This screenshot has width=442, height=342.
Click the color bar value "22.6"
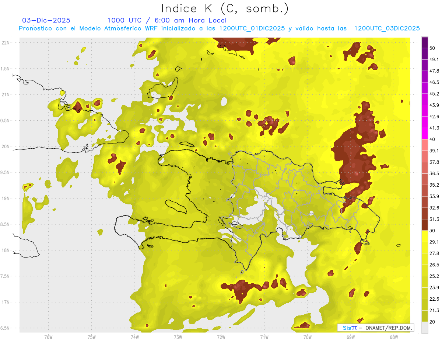point(434,299)
